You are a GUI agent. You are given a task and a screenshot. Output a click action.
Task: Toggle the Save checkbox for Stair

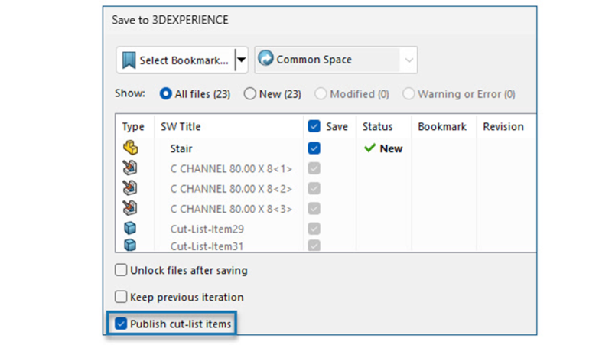point(314,148)
